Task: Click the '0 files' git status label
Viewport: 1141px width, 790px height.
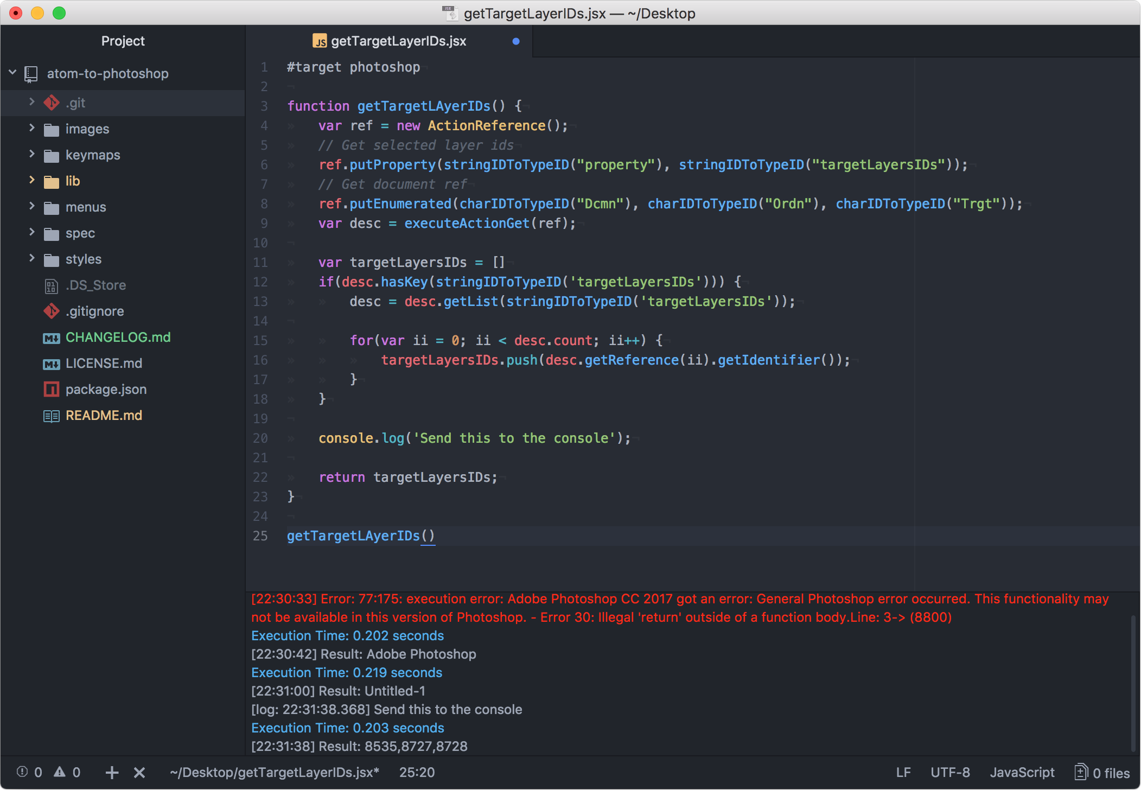Action: (1111, 773)
